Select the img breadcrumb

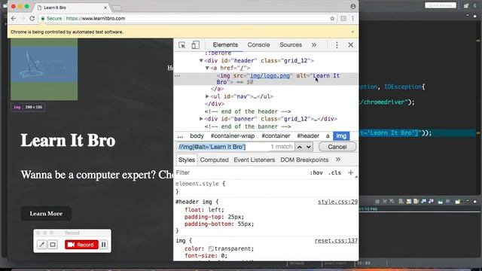(341, 135)
